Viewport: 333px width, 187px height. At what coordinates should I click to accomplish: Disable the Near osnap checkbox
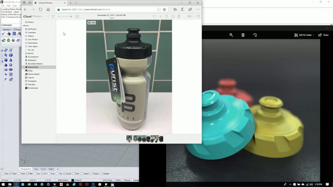(x=11, y=173)
